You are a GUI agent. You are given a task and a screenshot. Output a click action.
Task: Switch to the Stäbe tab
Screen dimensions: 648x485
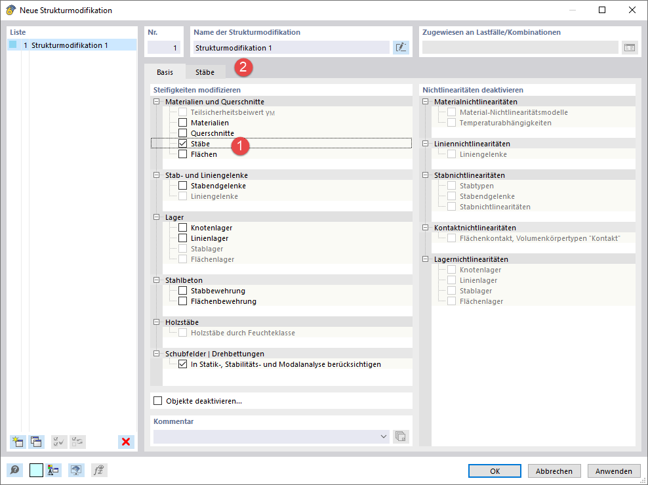[x=205, y=72]
